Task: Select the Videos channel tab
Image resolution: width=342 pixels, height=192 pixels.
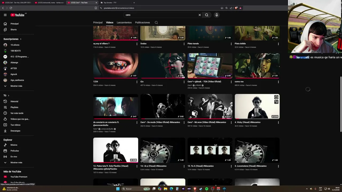Action: point(110,23)
